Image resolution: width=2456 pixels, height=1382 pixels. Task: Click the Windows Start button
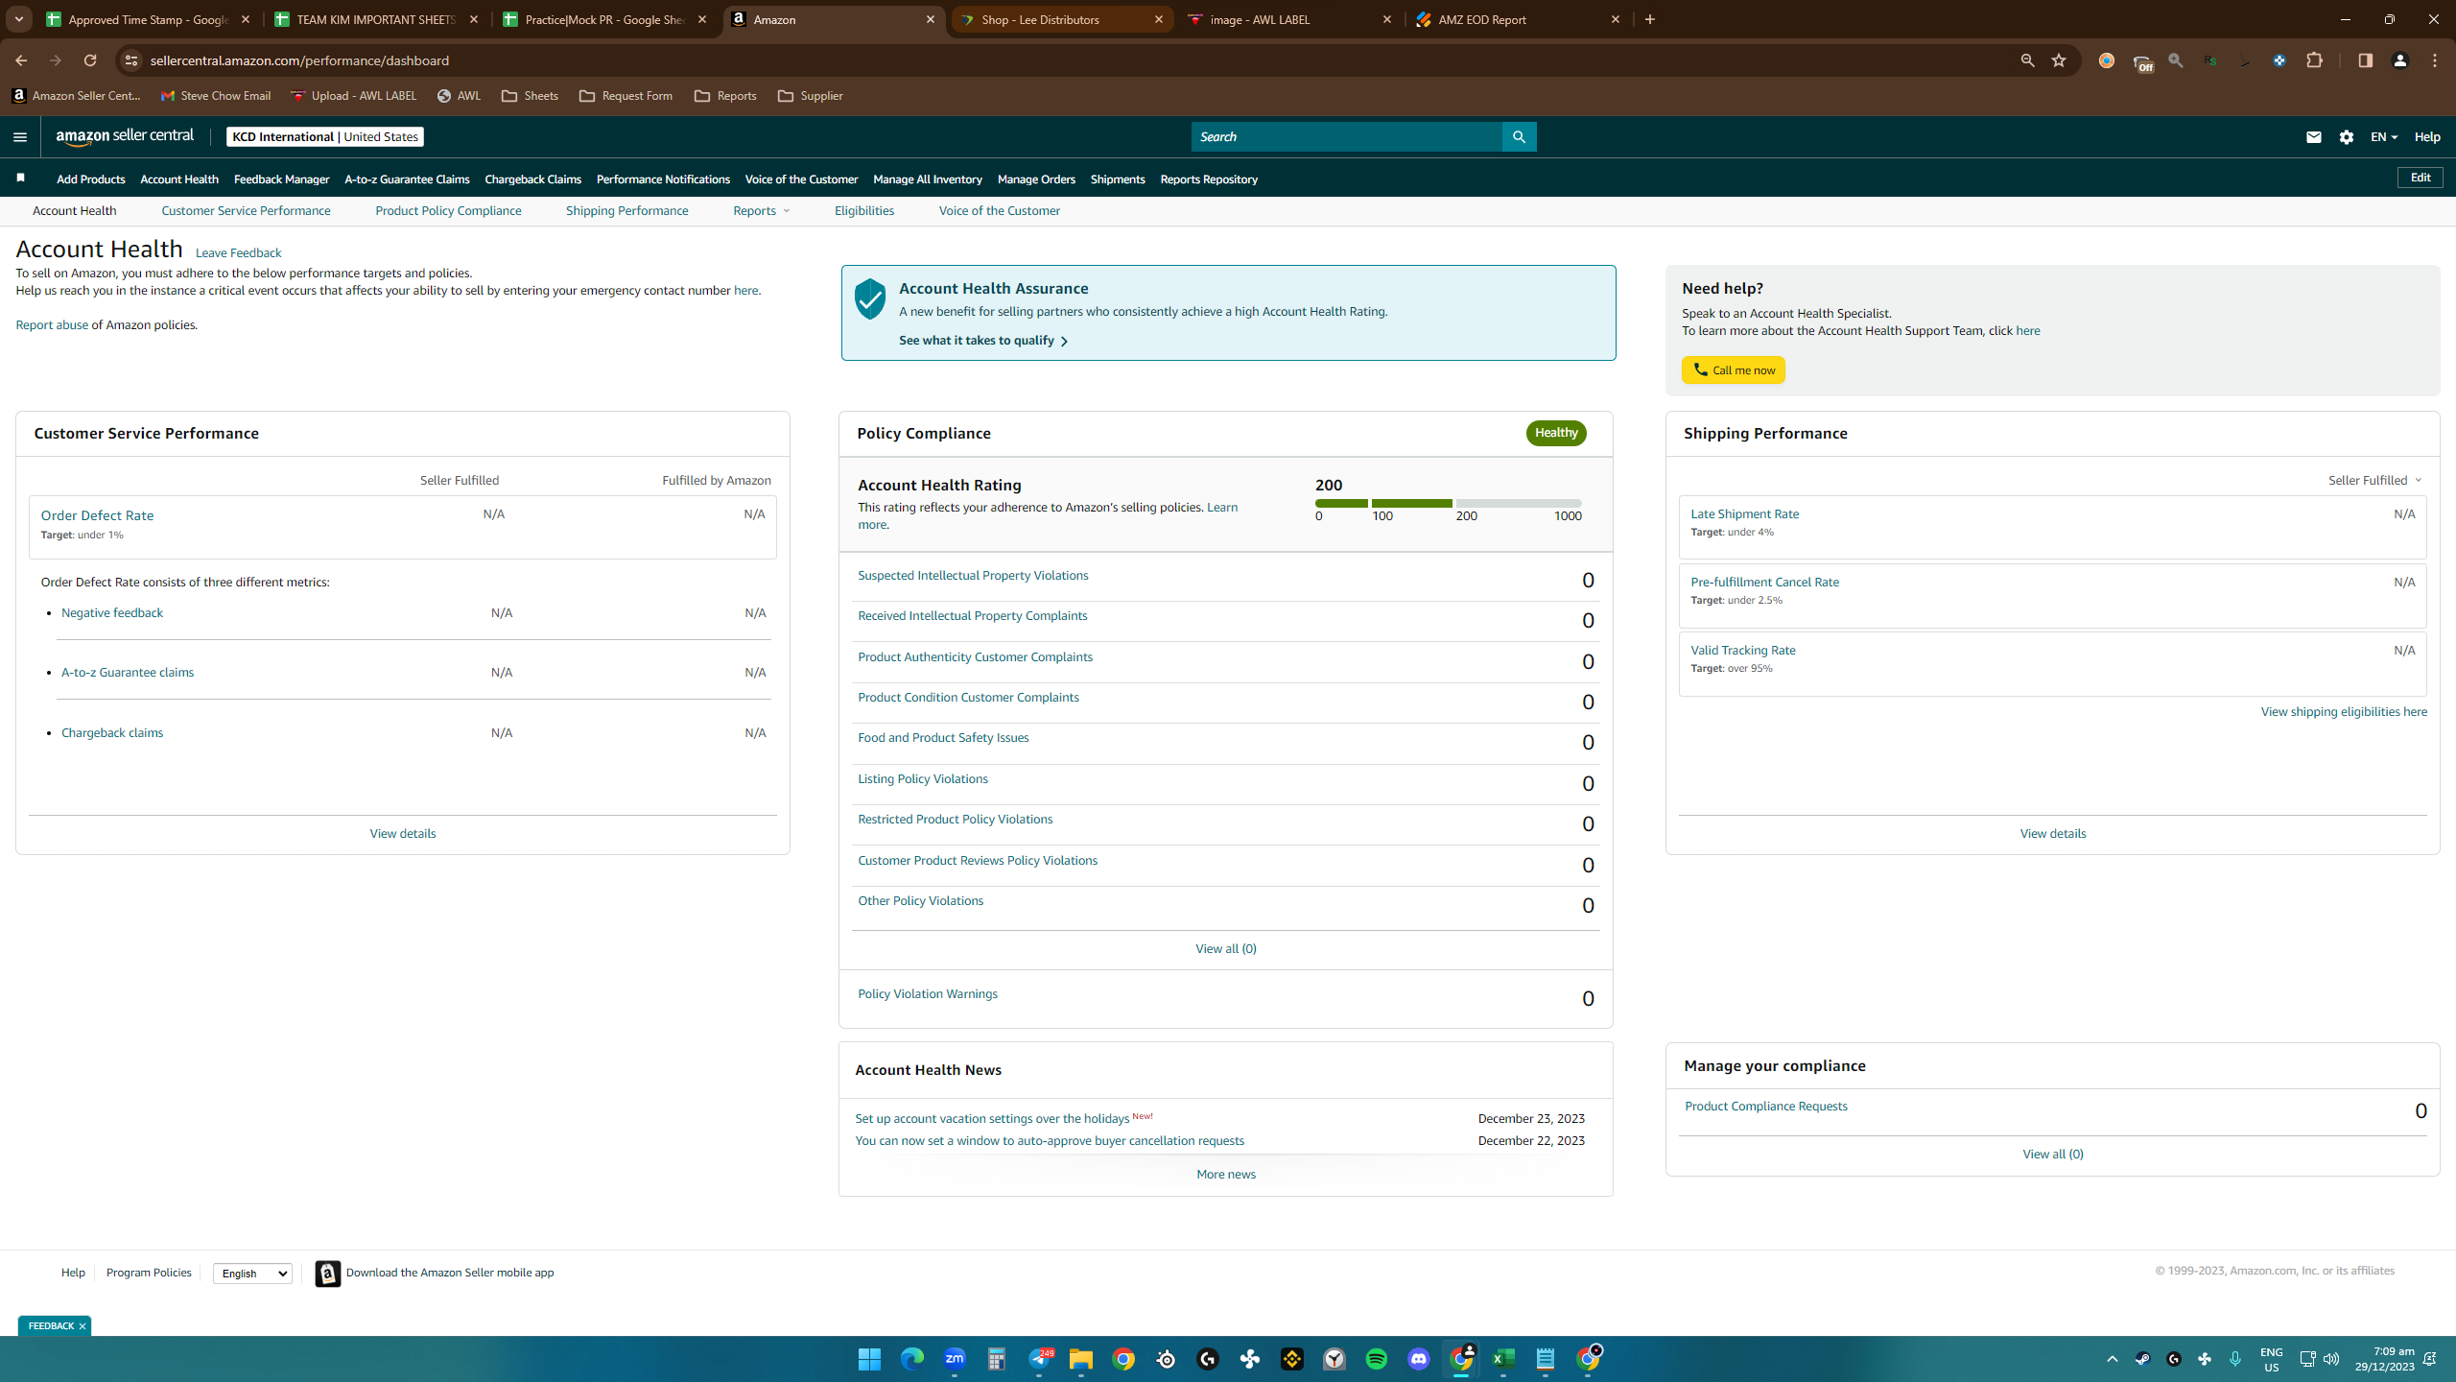(869, 1359)
